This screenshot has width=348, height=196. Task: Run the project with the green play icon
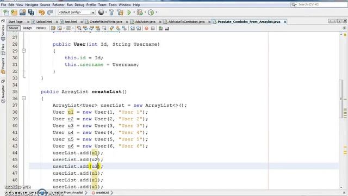coord(129,13)
